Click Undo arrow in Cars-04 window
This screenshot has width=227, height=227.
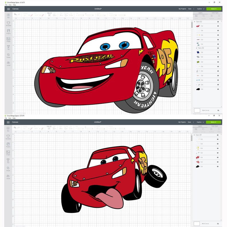[15, 128]
